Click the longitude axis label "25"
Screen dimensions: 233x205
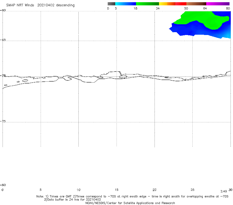coord(192,190)
